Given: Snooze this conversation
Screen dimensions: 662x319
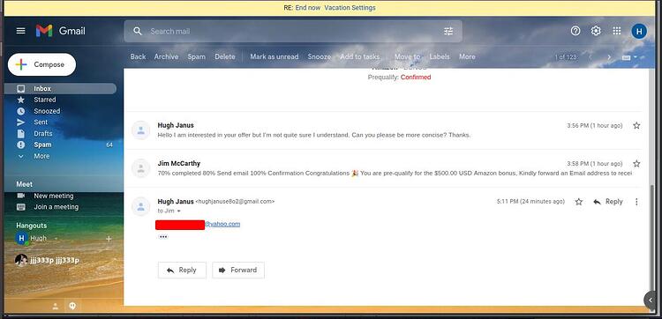Looking at the screenshot, I should point(320,56).
